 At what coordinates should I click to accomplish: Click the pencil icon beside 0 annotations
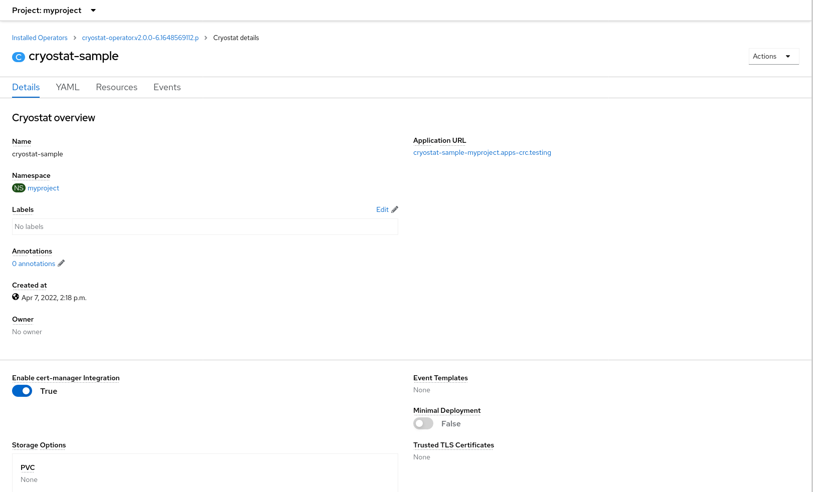pyautogui.click(x=61, y=263)
